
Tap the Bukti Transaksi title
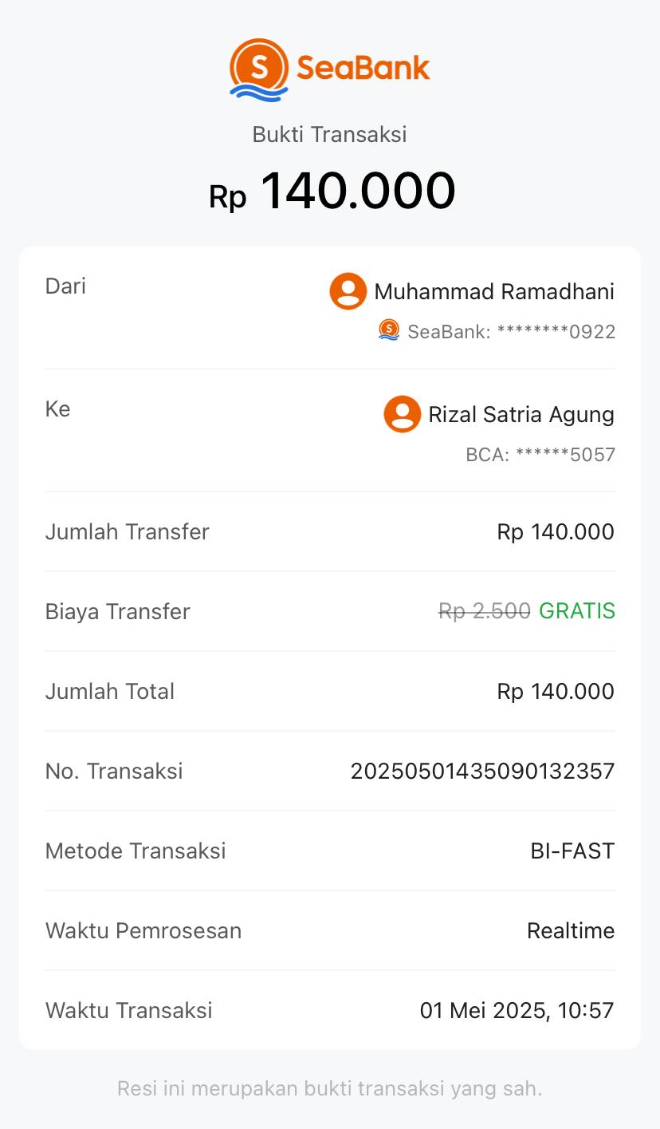tap(330, 134)
